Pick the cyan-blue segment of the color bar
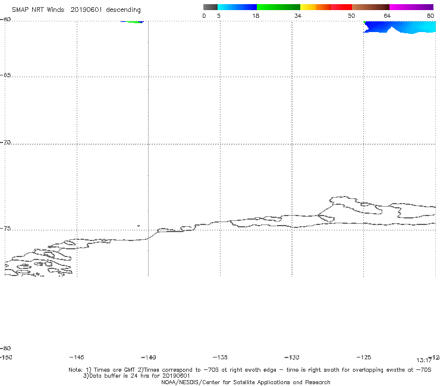The height and width of the screenshot is (386, 440). click(x=237, y=7)
